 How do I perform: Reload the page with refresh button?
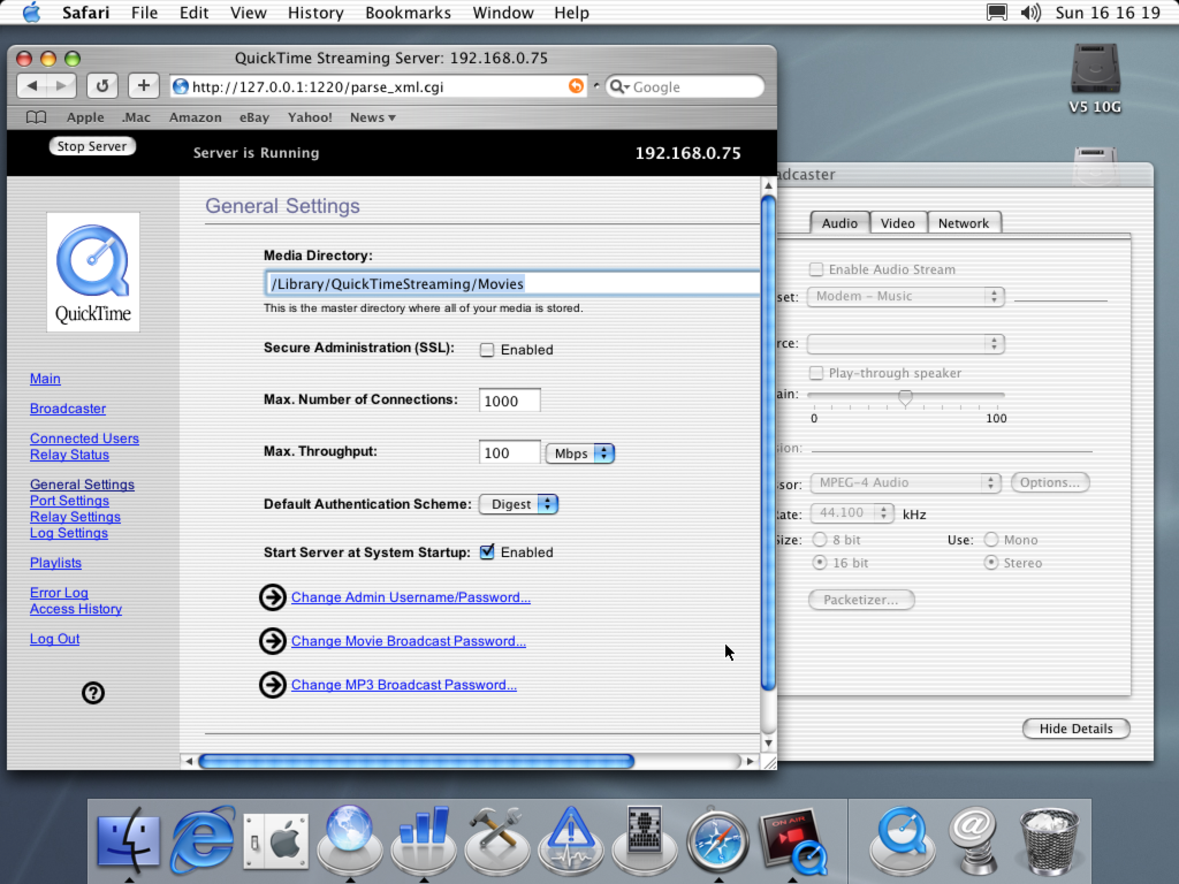(102, 86)
